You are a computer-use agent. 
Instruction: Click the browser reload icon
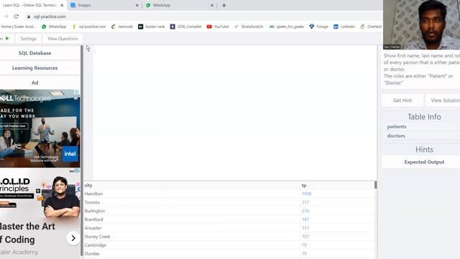17,17
